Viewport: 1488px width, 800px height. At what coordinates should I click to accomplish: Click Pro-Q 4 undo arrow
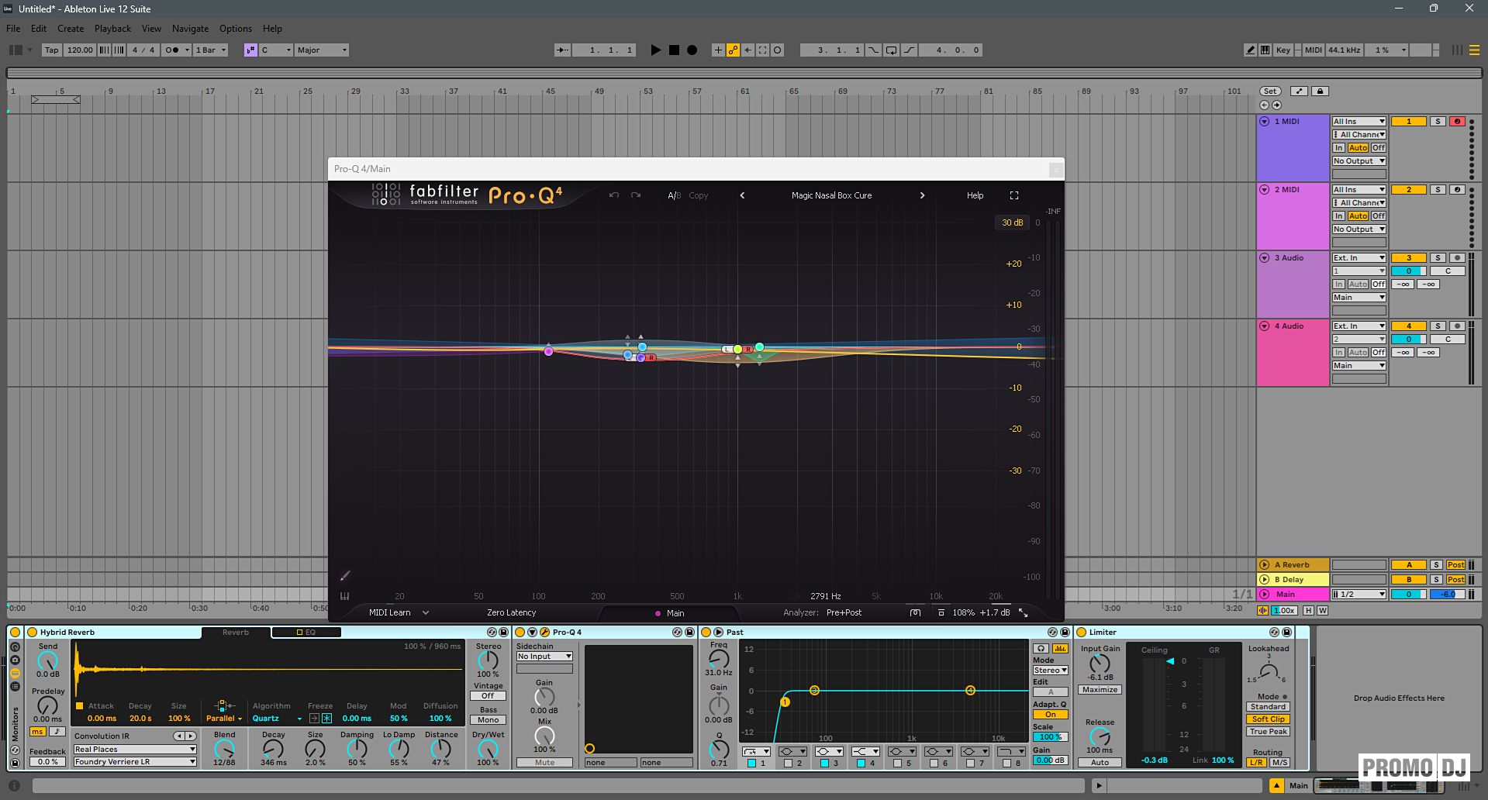614,195
